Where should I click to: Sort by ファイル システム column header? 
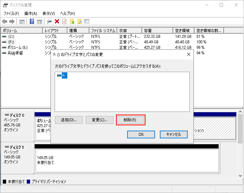coord(103,31)
